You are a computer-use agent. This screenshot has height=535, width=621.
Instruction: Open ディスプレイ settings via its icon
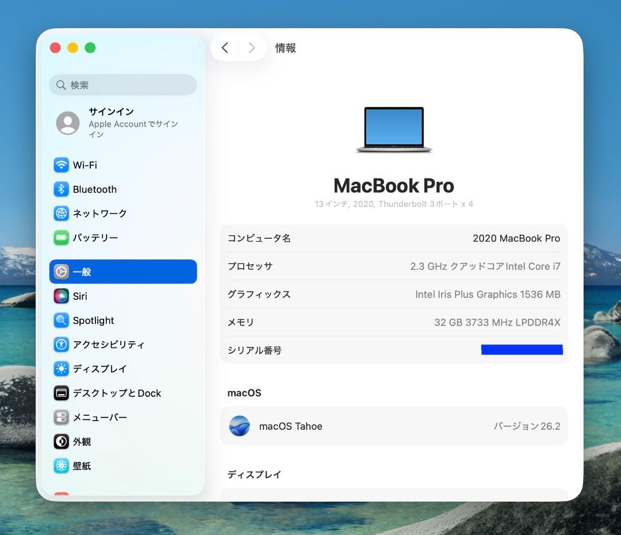(61, 369)
